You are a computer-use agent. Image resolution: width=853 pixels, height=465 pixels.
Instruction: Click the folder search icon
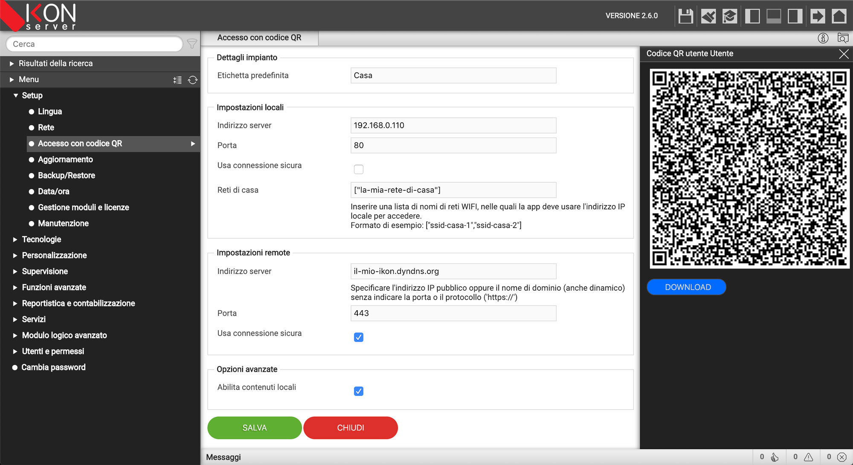843,38
